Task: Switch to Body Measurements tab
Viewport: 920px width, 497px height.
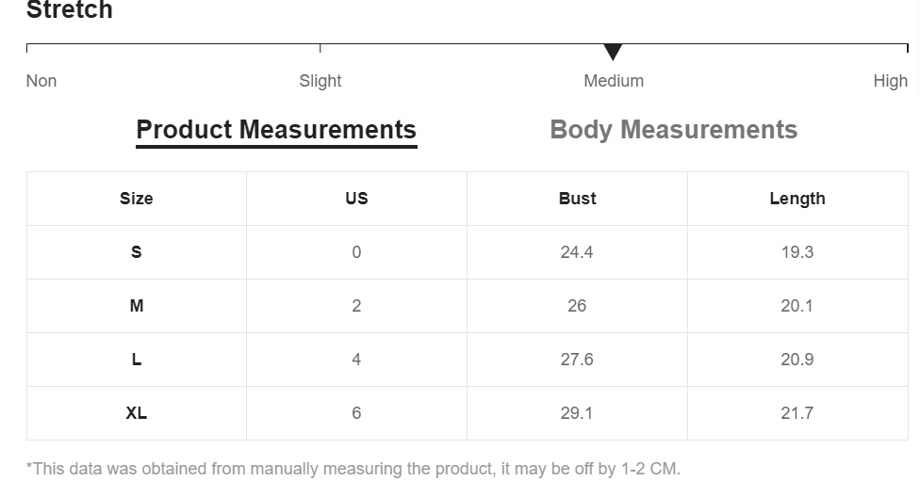Action: pos(674,130)
